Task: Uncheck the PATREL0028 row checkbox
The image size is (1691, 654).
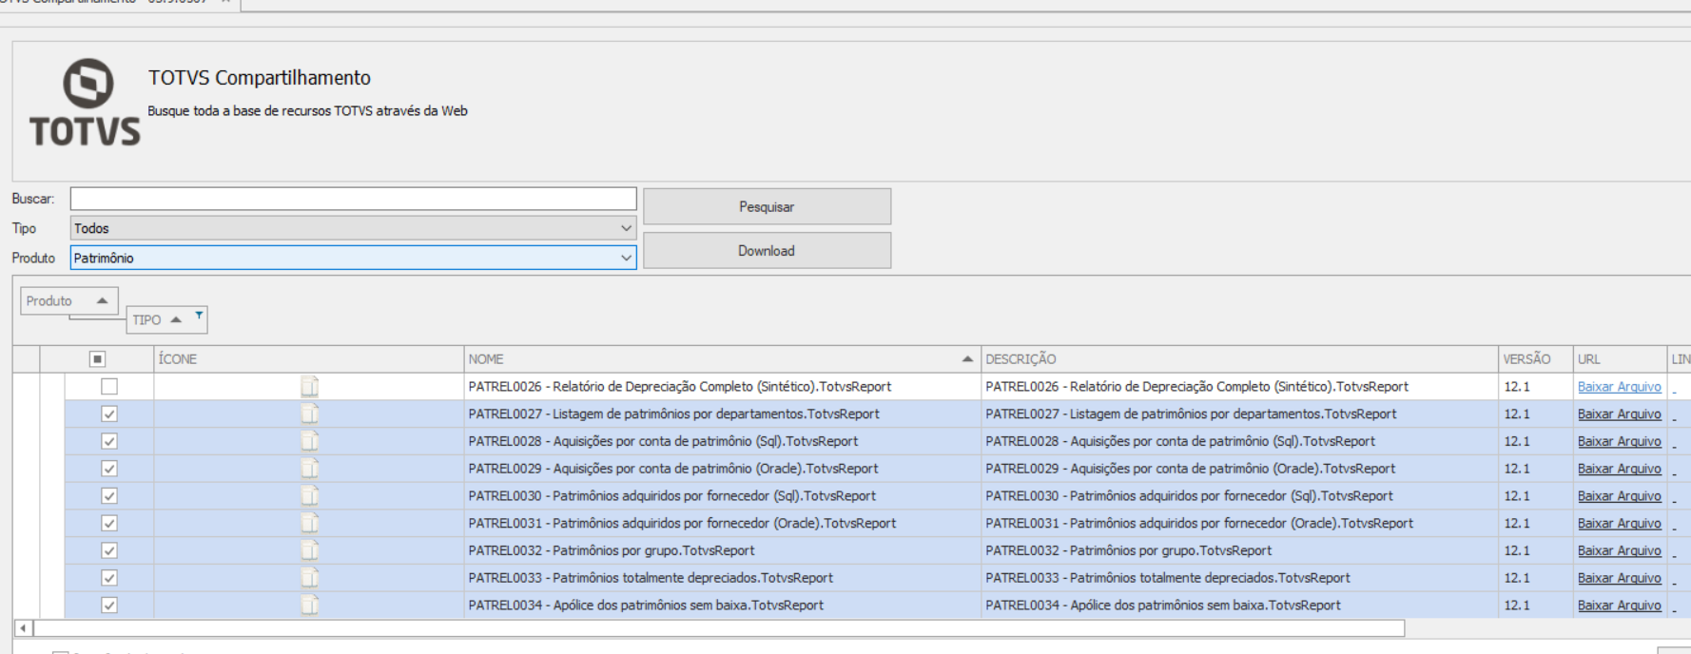Action: click(109, 441)
